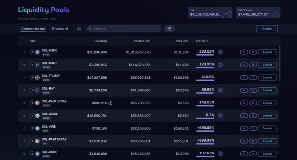
Task: Deposit into SOL-USDT pool
Action: (x=267, y=65)
